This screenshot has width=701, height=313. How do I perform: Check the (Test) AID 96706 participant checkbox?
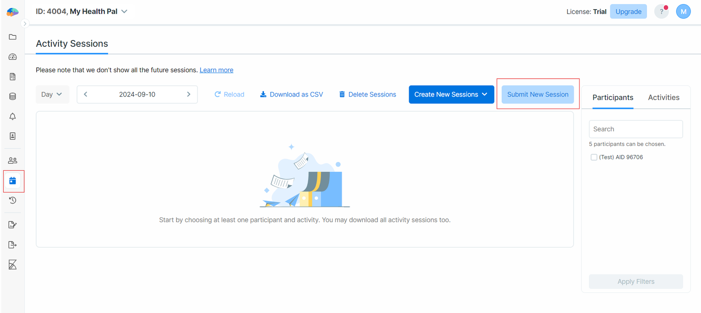[594, 157]
